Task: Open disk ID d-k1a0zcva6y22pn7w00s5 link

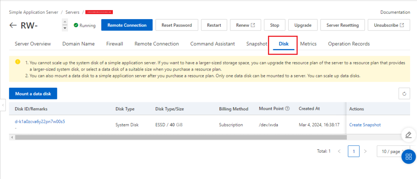Action: tap(40, 121)
